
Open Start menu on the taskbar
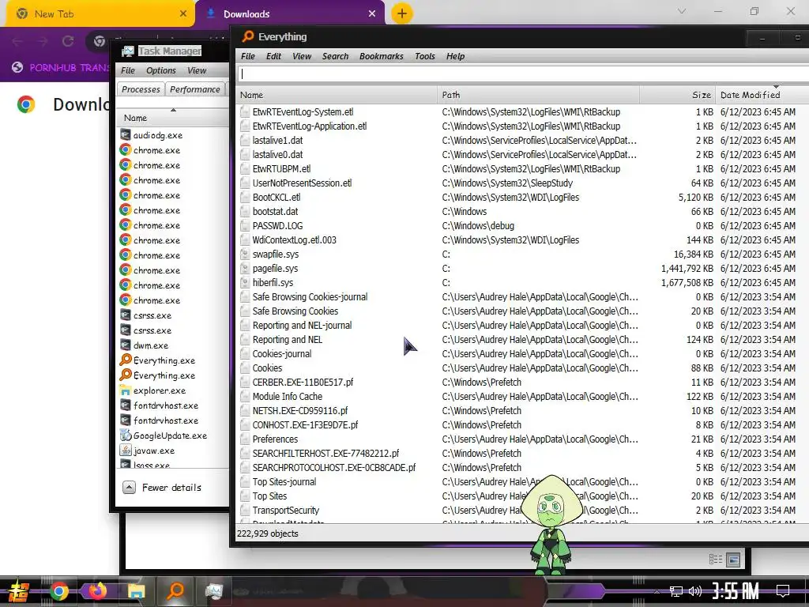pos(19,591)
